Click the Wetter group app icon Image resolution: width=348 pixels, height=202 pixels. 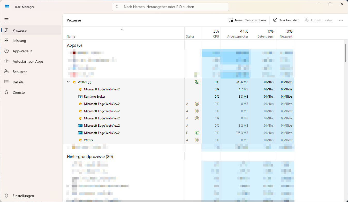74,82
